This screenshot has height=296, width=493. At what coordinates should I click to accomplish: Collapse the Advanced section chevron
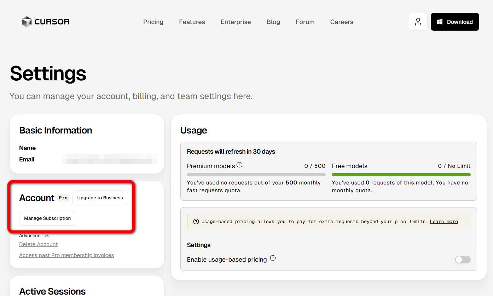pyautogui.click(x=47, y=236)
